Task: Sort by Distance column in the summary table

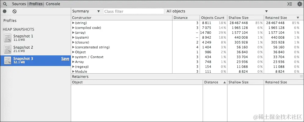Action: click(x=186, y=18)
